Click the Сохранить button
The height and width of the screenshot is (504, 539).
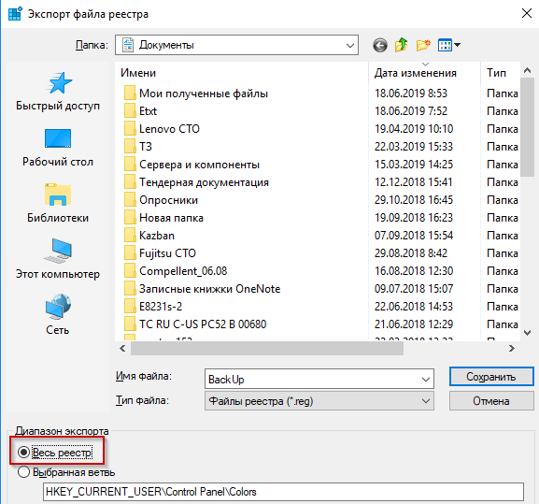coord(491,377)
